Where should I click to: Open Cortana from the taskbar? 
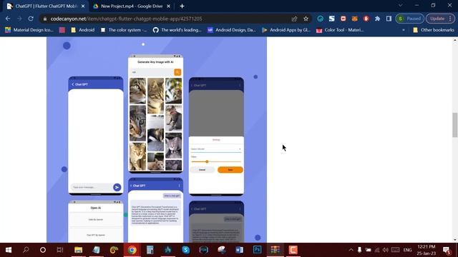tap(43, 250)
